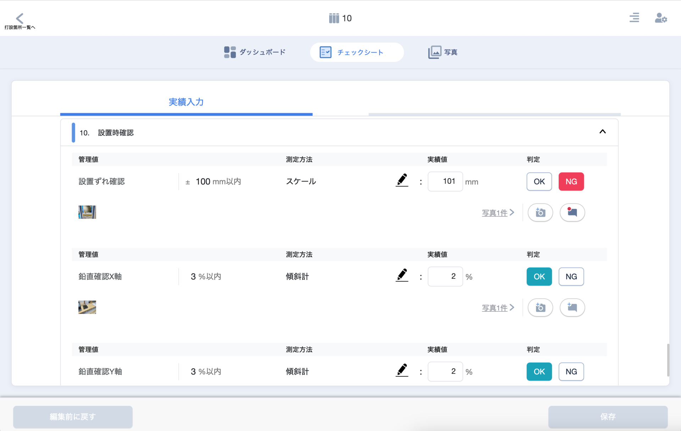681x431 pixels.
Task: Add photo via camera icon for 設置ずれ確認
Action: click(540, 212)
